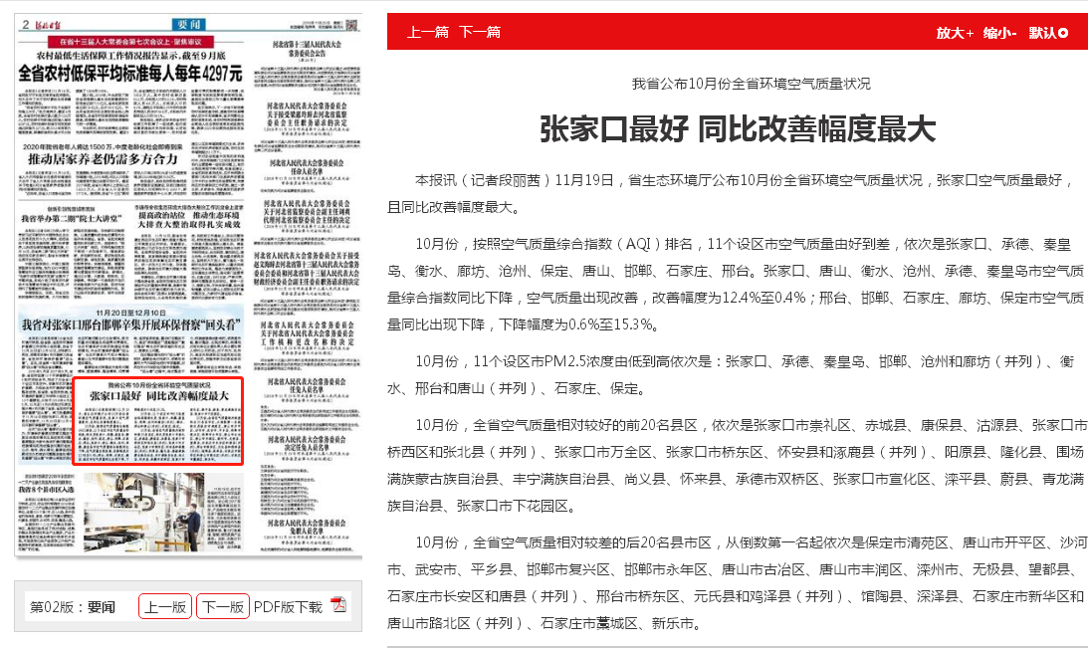Reset font size with 默认

(1048, 33)
